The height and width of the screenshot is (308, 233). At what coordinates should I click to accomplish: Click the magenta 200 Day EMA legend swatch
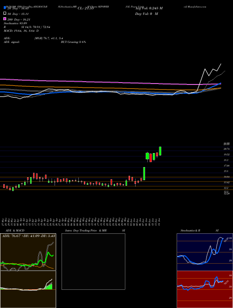pyautogui.click(x=5, y=19)
